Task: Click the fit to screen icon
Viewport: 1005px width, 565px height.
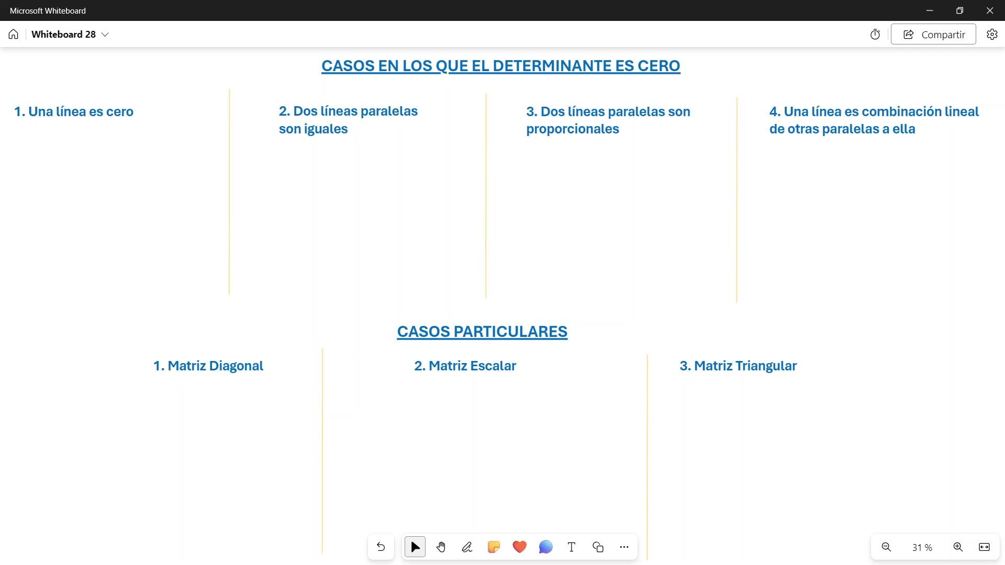Action: pos(984,547)
